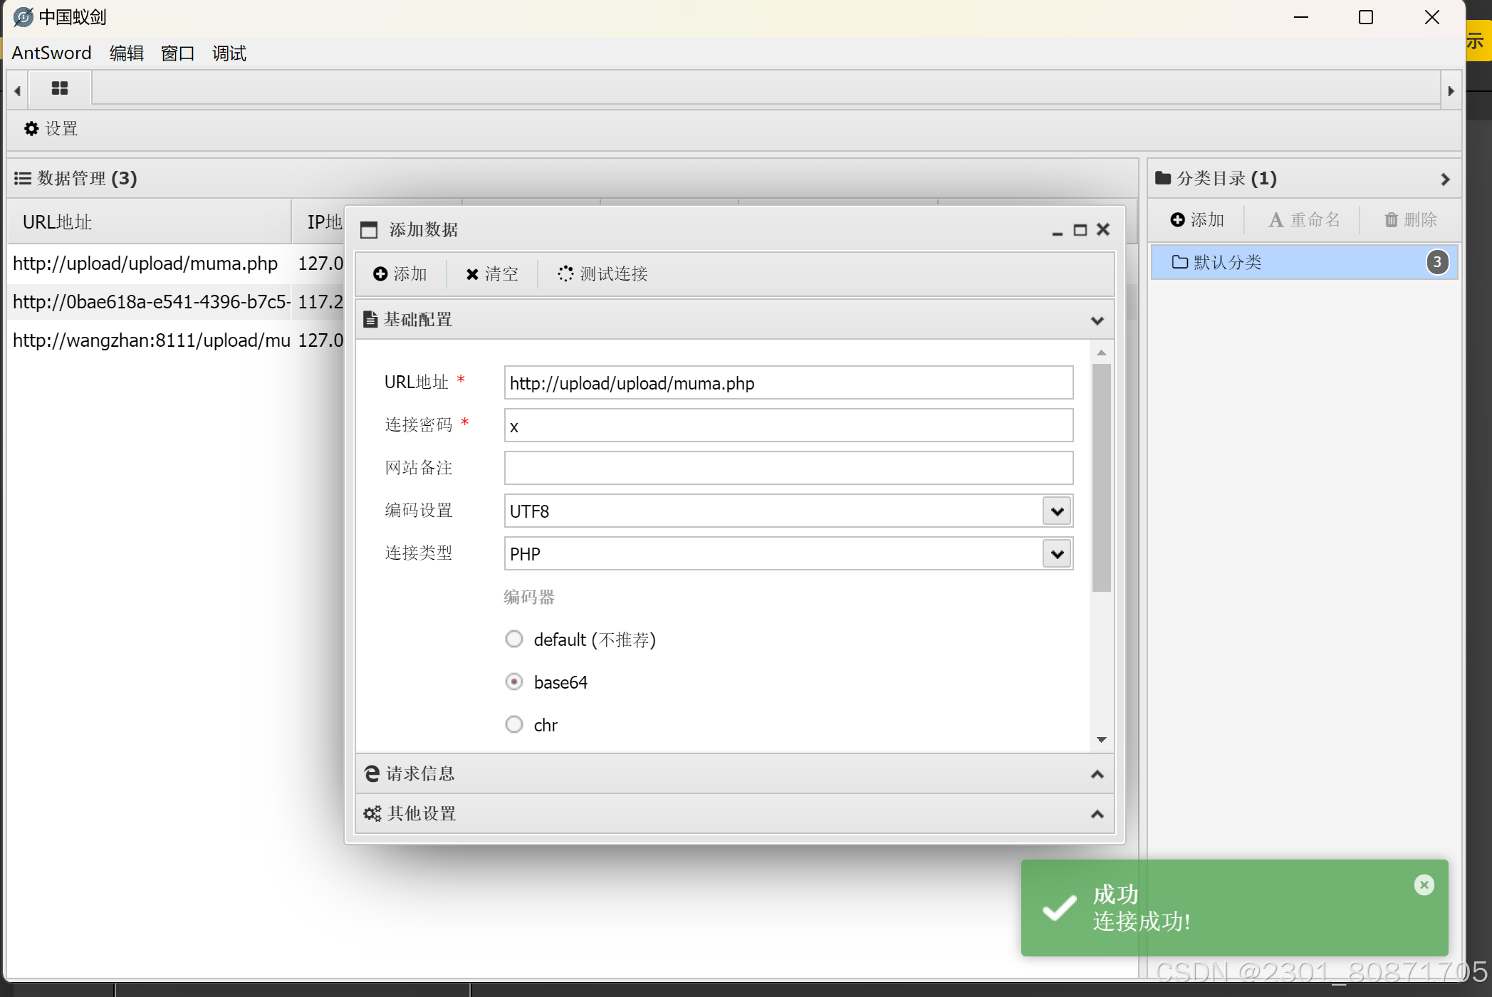Click the 连接密码 input field
Image resolution: width=1492 pixels, height=997 pixels.
tap(788, 426)
